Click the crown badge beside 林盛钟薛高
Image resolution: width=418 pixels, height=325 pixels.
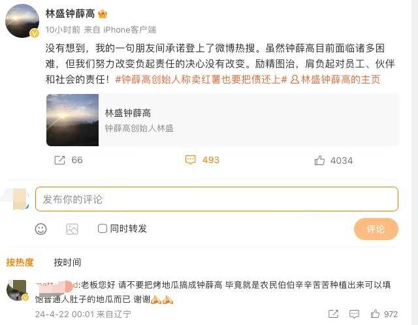(103, 14)
